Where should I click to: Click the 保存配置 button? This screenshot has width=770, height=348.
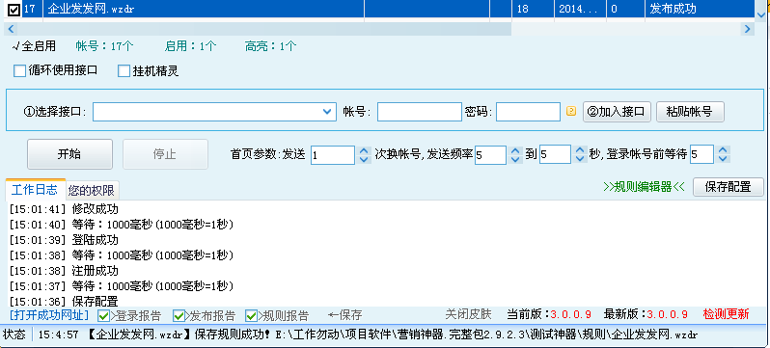(x=729, y=187)
